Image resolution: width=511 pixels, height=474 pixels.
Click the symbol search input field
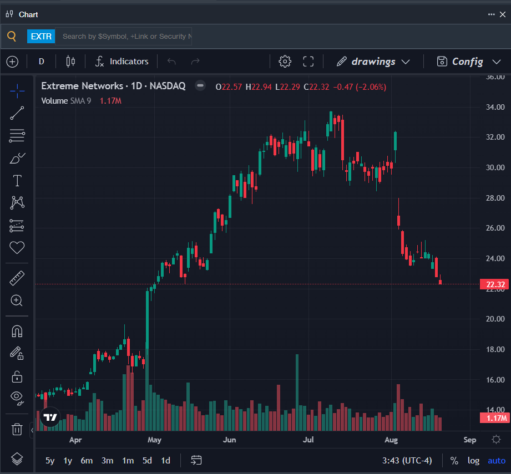tap(123, 37)
